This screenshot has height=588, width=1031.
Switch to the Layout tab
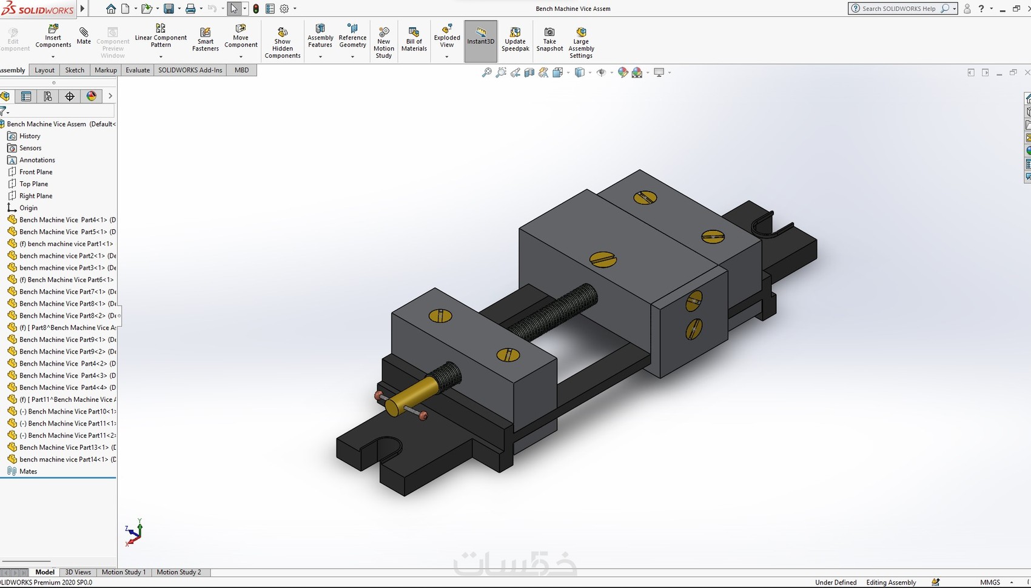(44, 70)
